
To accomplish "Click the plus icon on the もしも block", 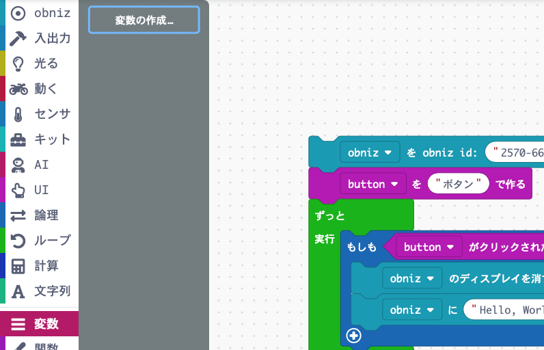I will [353, 336].
